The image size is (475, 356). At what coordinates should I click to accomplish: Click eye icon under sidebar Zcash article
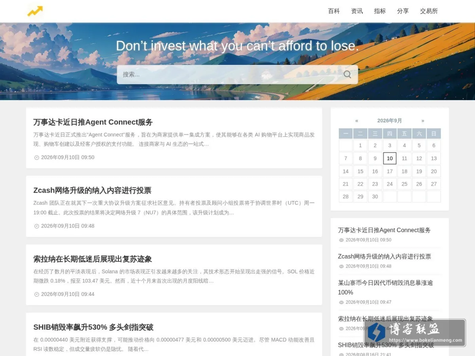(341, 266)
